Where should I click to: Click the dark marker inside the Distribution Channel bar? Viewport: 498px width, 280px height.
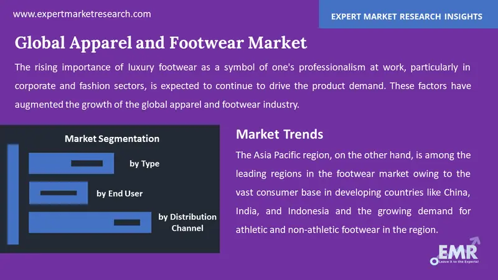pyautogui.click(x=127, y=222)
